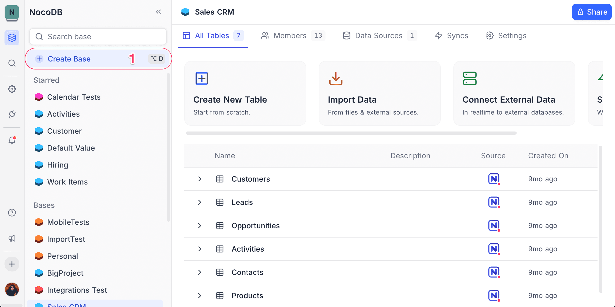
Task: Open workspace settings gear in left rail
Action: (12, 89)
